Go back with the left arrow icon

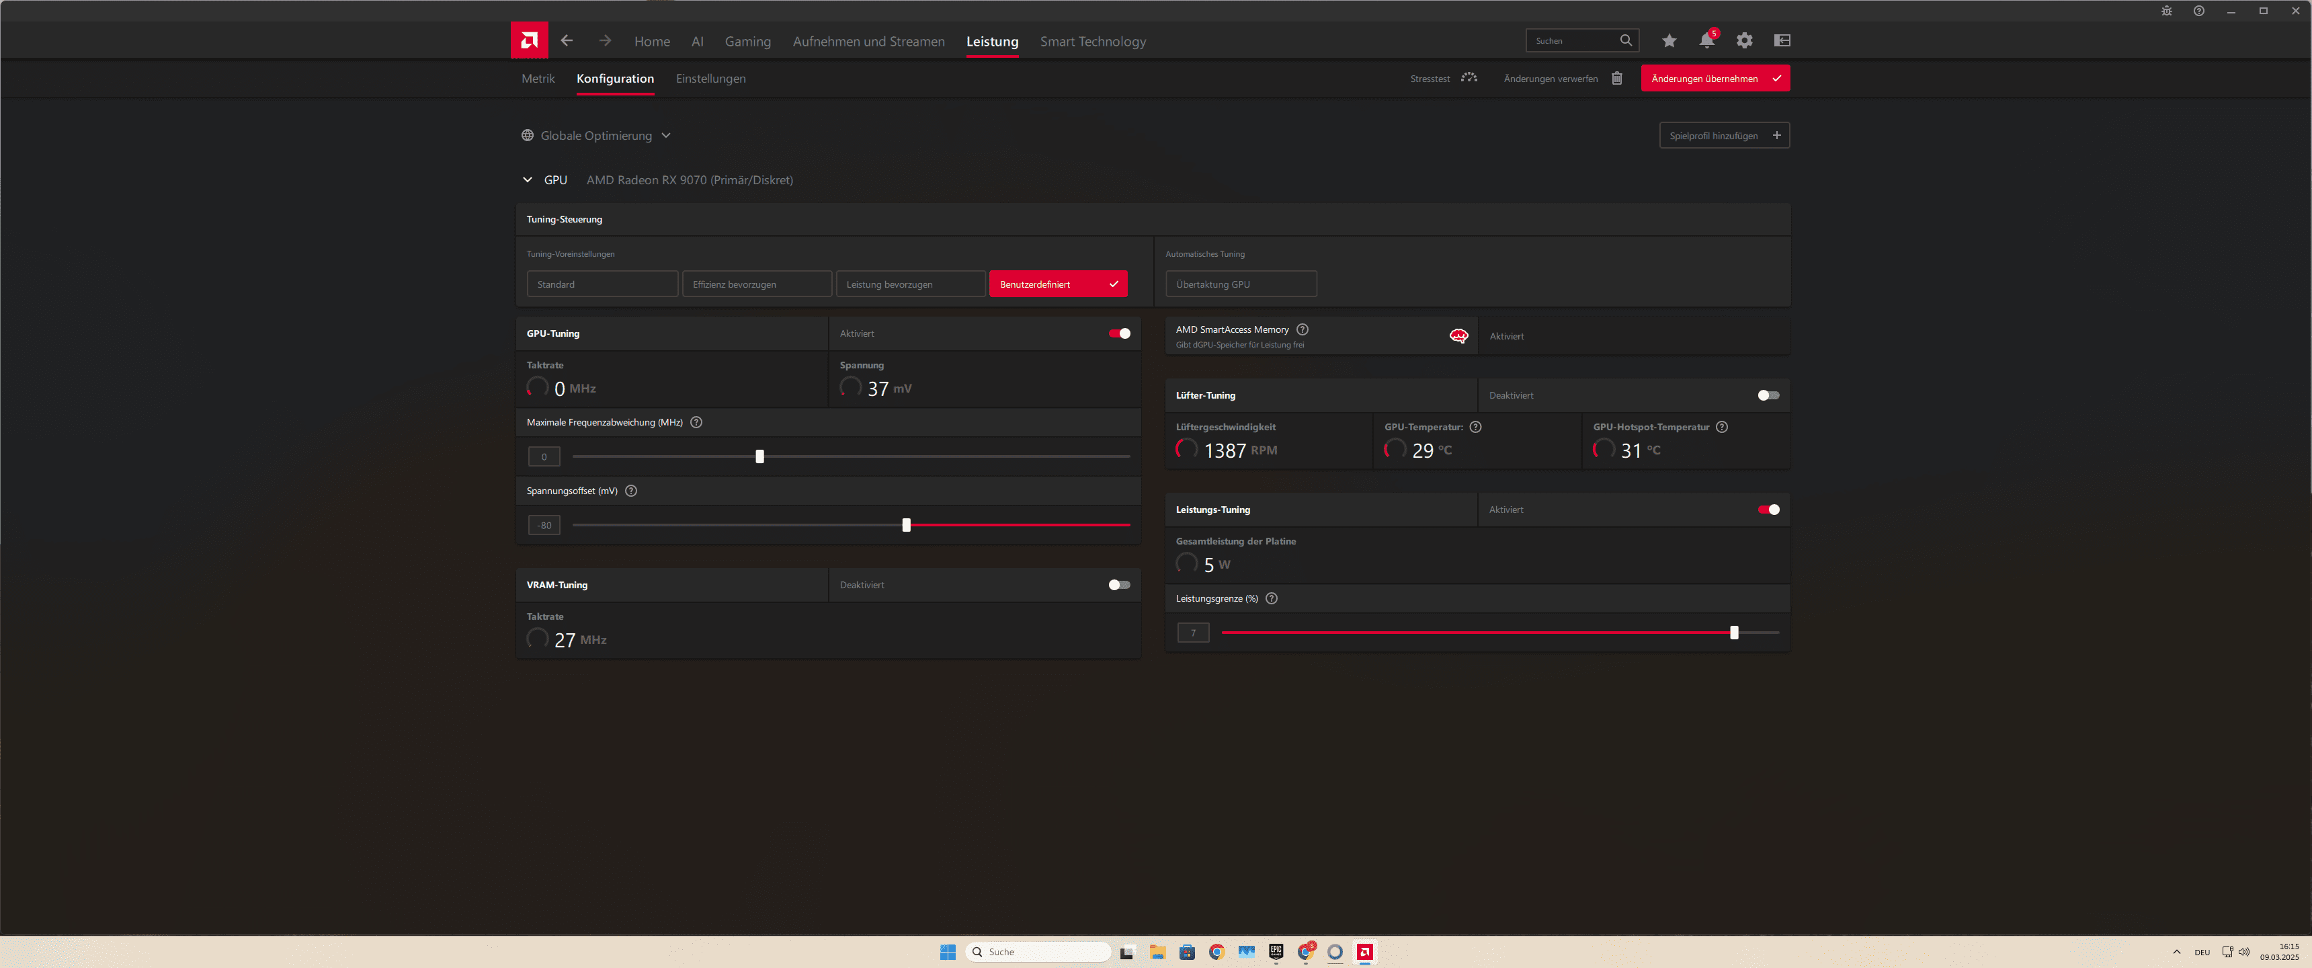567,40
